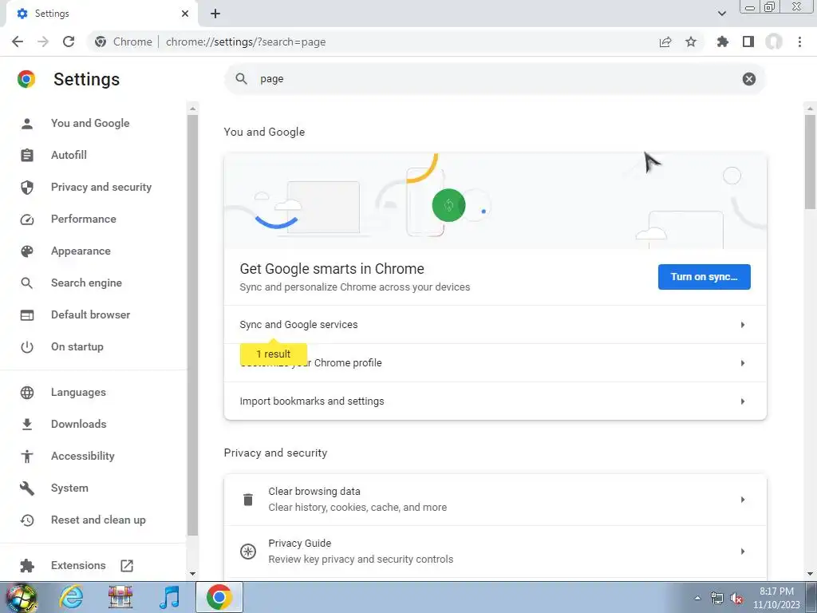Viewport: 817px width, 613px height.
Task: Click the Performance gauge icon
Action: click(x=27, y=219)
